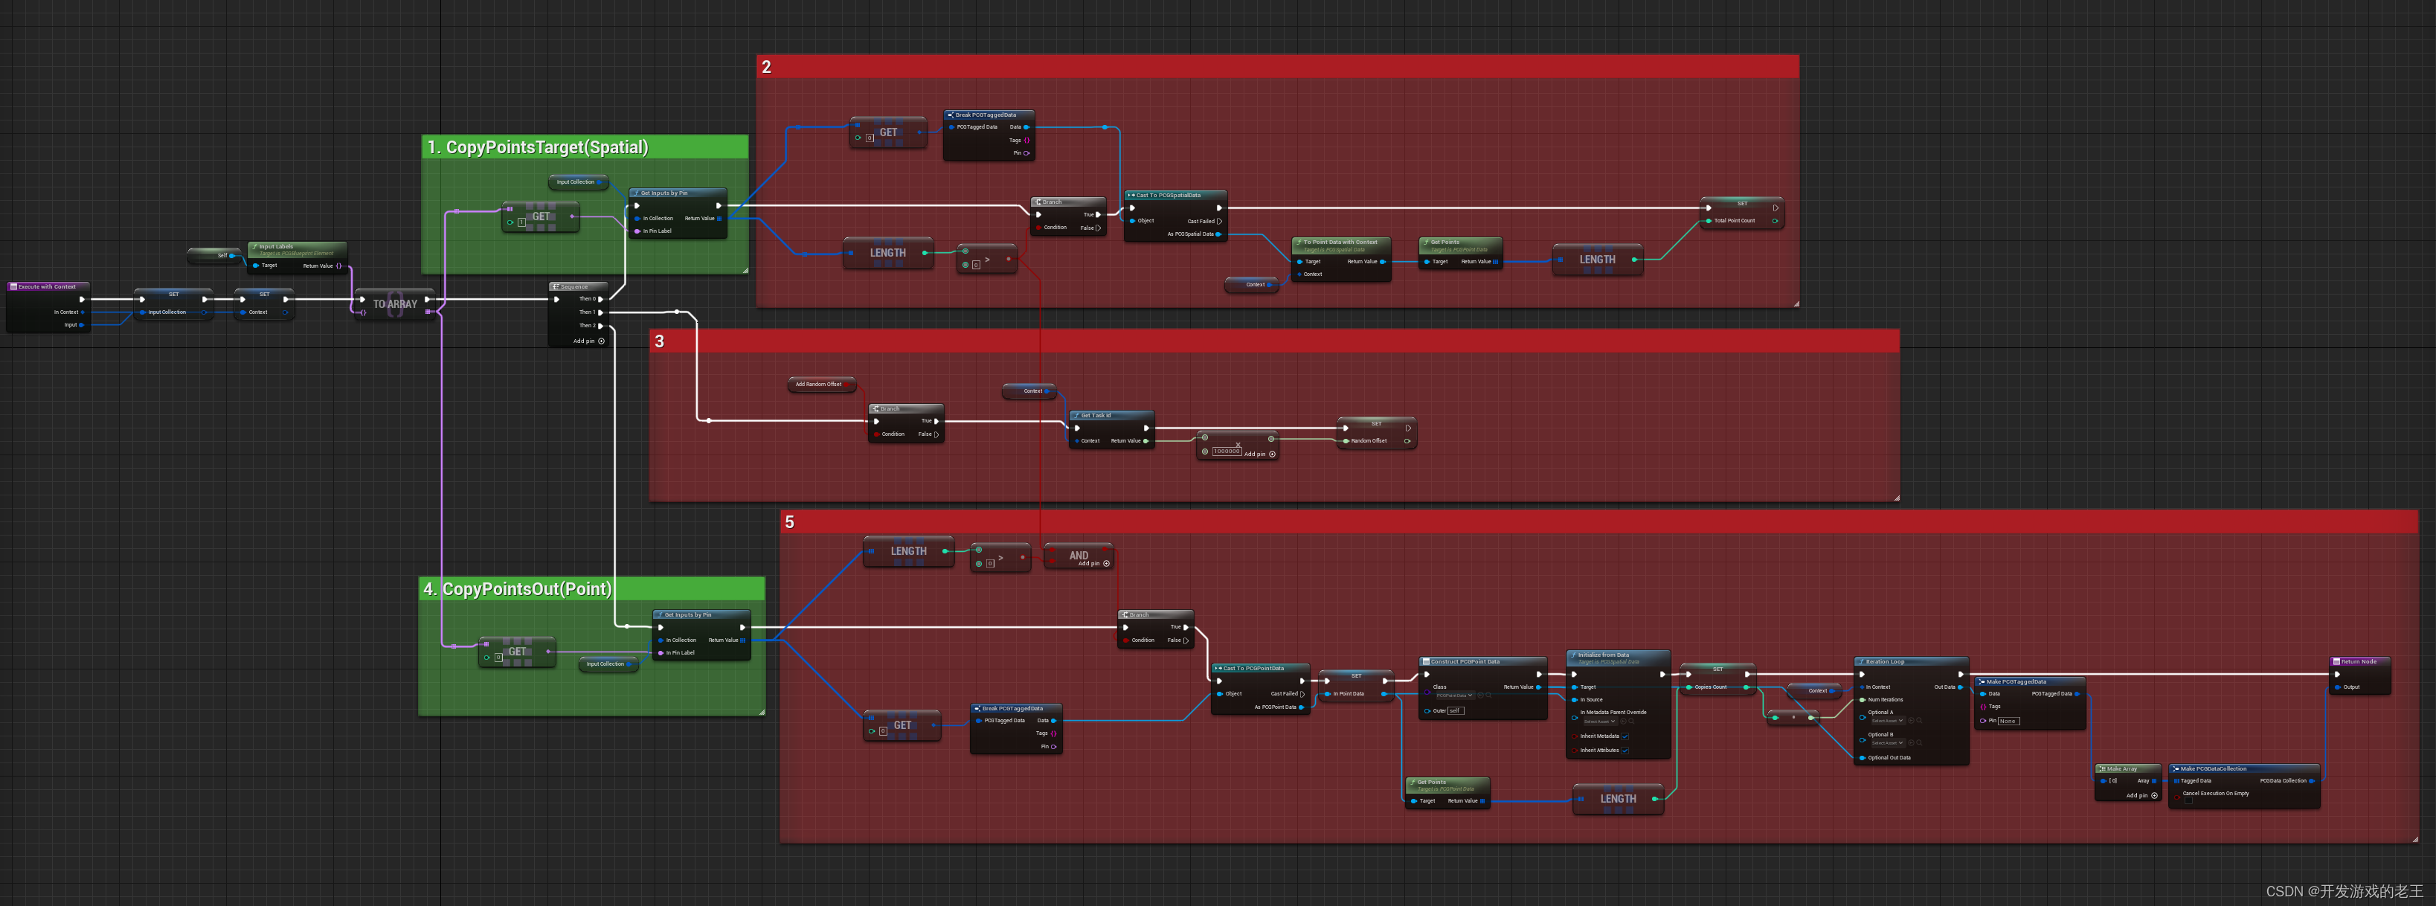Screen dimensions: 2436x906
Task: Toggle the Inherit Attributes checkbox
Action: pyautogui.click(x=1624, y=750)
